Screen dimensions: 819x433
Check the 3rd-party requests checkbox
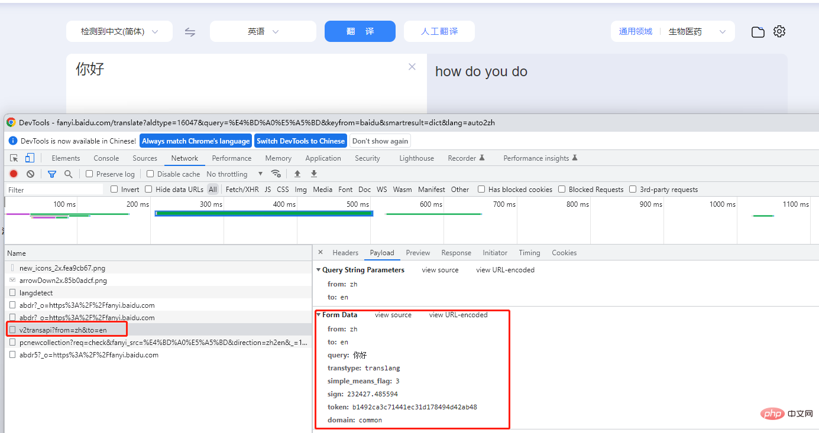pyautogui.click(x=633, y=190)
